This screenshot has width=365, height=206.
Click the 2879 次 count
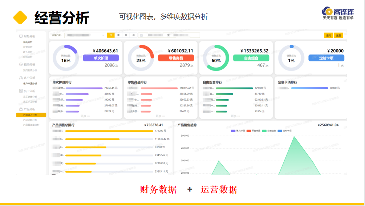187,65
